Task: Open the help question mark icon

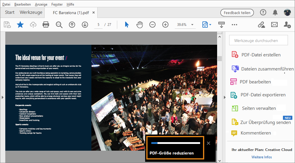Action: 263,12
